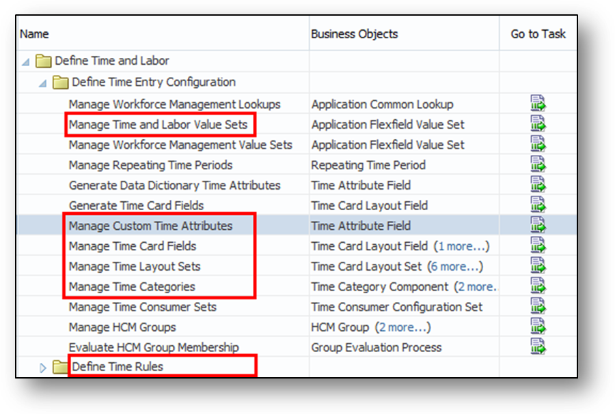Collapse the Define Time and Labor folder
615x414 pixels.
[26, 61]
